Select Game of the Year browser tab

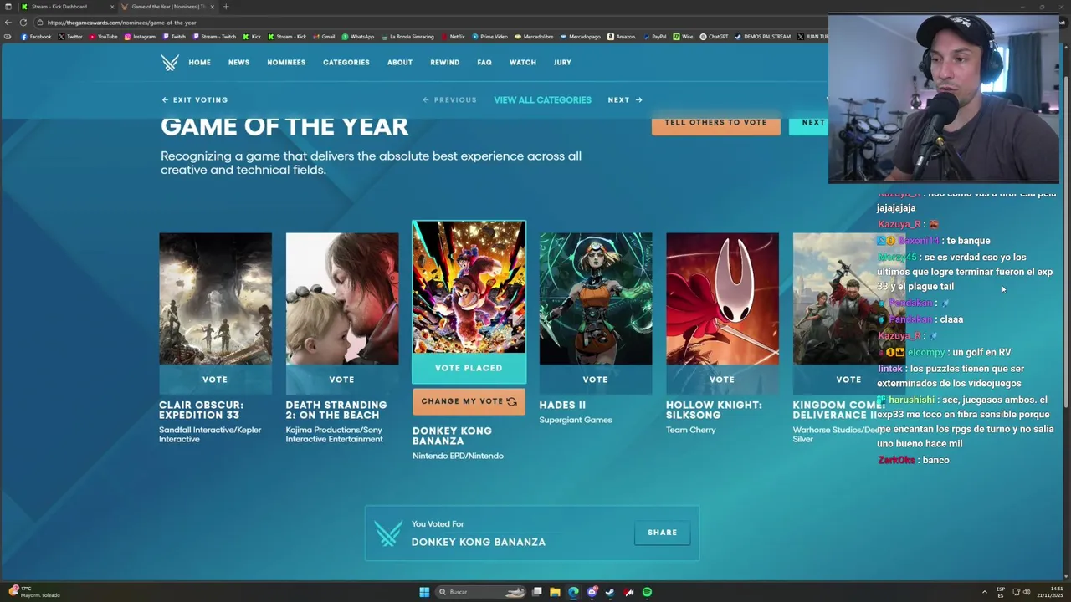click(167, 7)
